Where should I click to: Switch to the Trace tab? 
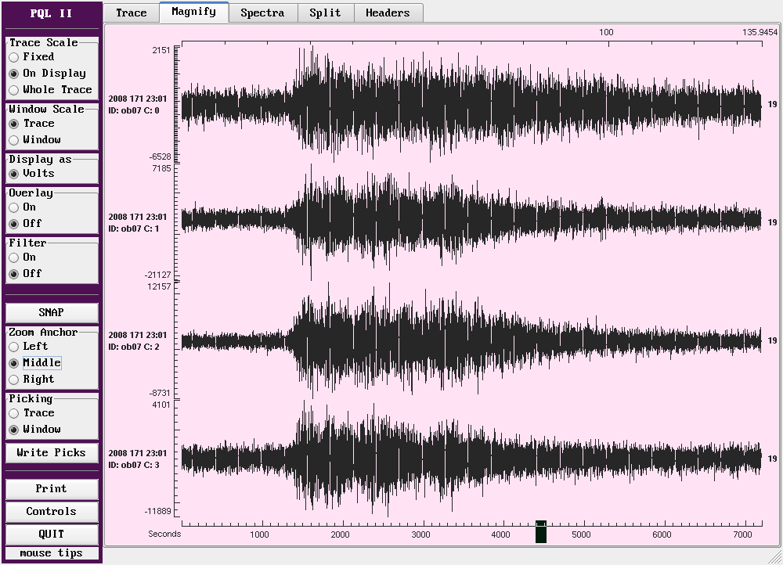tap(131, 13)
